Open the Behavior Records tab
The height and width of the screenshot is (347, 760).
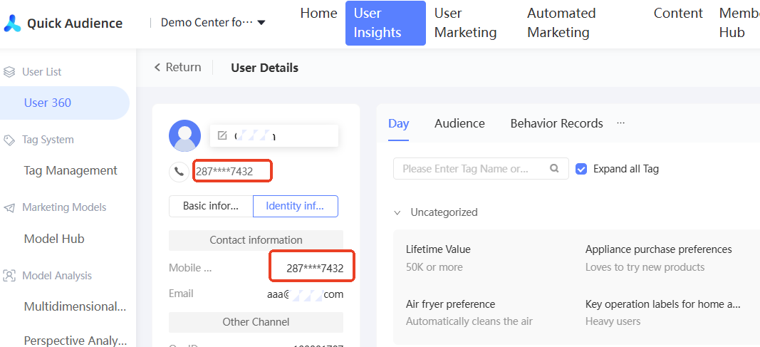[x=556, y=123]
